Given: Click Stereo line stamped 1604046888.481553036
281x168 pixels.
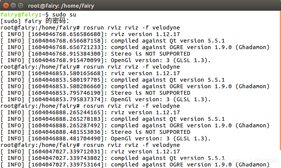Looking at the screenshot, I should [x=95, y=132].
